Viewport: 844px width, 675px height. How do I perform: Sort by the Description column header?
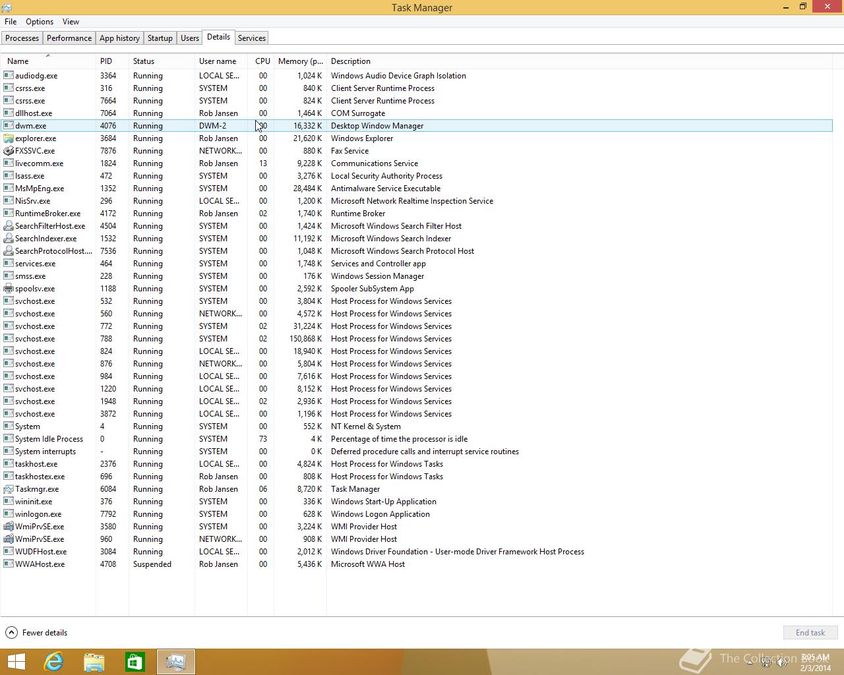point(580,61)
